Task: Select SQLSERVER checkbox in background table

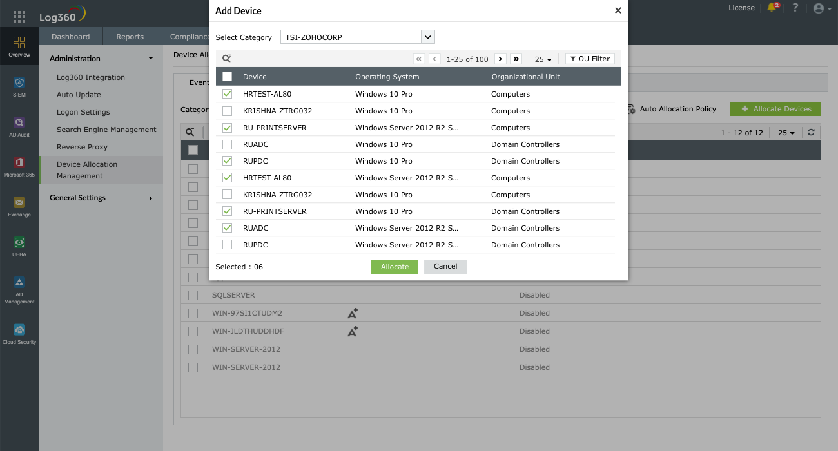Action: click(193, 295)
